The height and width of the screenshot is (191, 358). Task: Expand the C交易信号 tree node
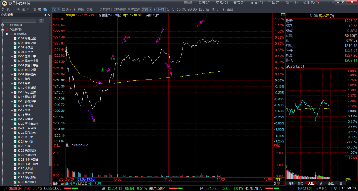(2, 25)
